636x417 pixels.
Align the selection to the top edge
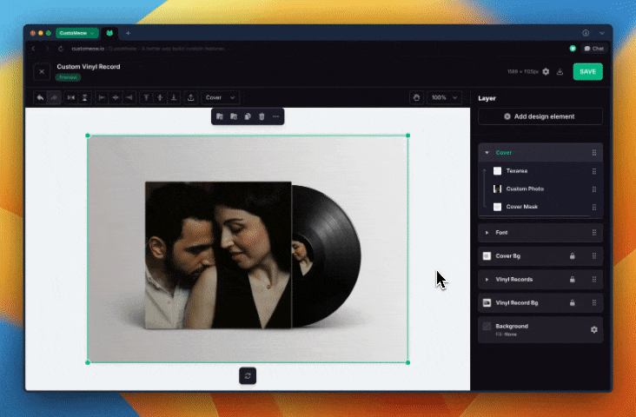[x=147, y=97]
